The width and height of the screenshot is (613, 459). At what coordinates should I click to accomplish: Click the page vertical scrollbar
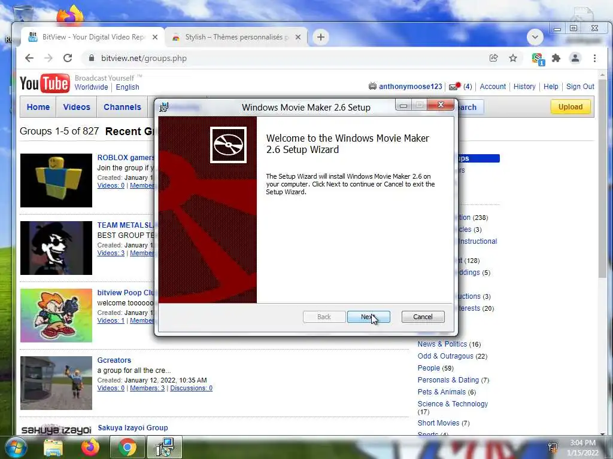click(x=602, y=179)
